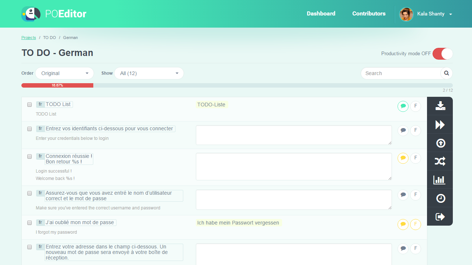This screenshot has height=265, width=472.
Task: Click translation box for Assurez-vous que vous
Action: 294,200
